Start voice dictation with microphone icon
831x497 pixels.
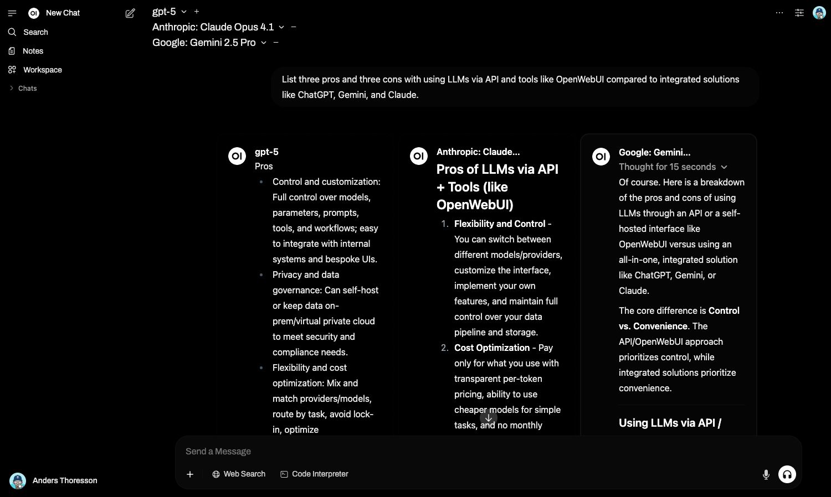(x=766, y=475)
